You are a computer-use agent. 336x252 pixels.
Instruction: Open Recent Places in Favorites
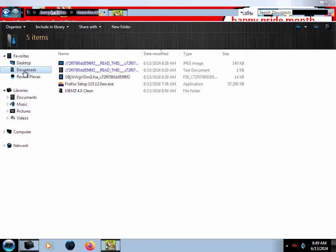coord(28,77)
